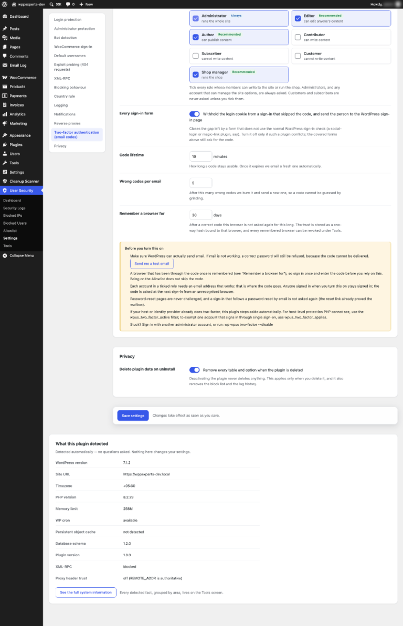The image size is (403, 626).
Task: Go to Exploit probing section
Action: pos(71,67)
